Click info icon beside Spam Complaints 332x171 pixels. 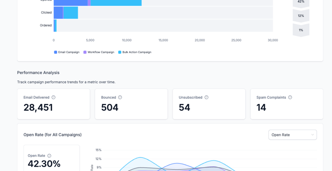tap(290, 97)
